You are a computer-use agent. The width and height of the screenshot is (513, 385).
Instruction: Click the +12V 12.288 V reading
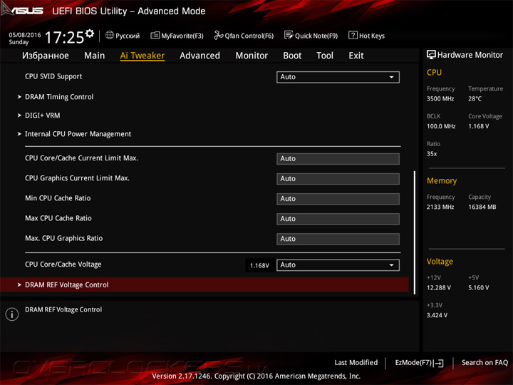click(x=439, y=287)
